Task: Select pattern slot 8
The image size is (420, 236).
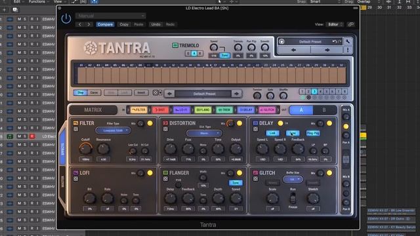Action: click(x=345, y=92)
